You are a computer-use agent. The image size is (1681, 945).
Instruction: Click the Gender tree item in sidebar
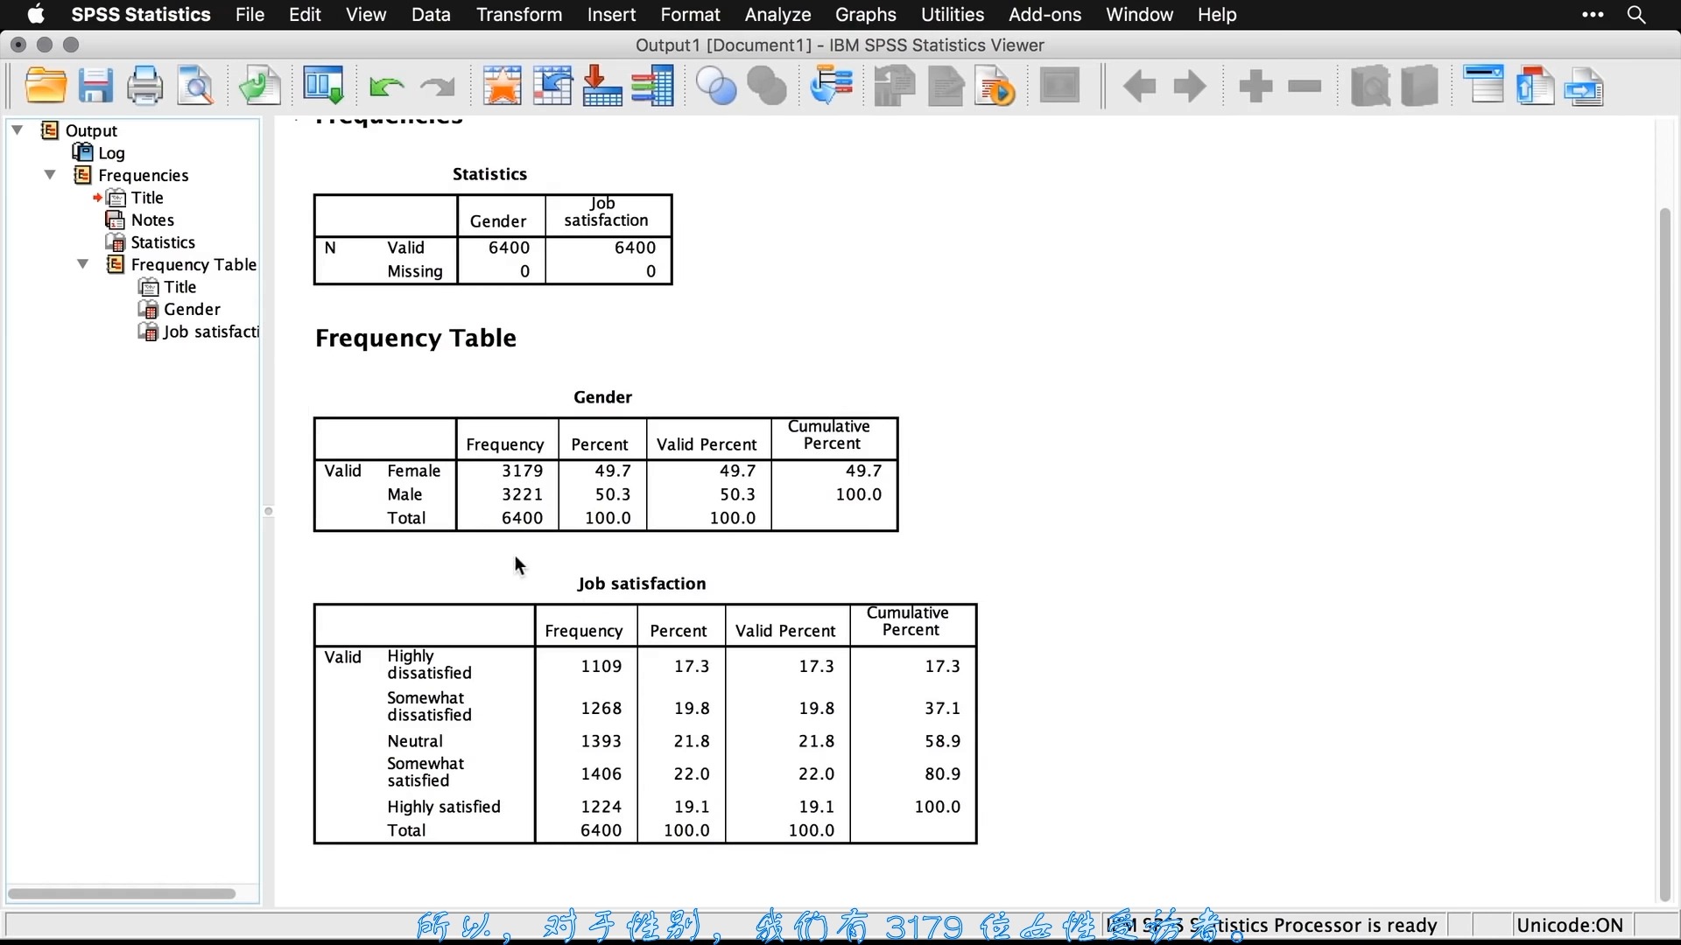191,309
